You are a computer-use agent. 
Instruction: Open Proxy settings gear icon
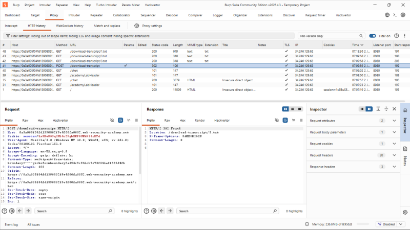point(136,26)
